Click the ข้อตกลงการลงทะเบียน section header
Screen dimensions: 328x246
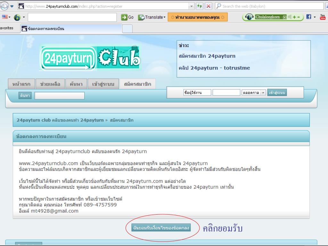coord(161,136)
